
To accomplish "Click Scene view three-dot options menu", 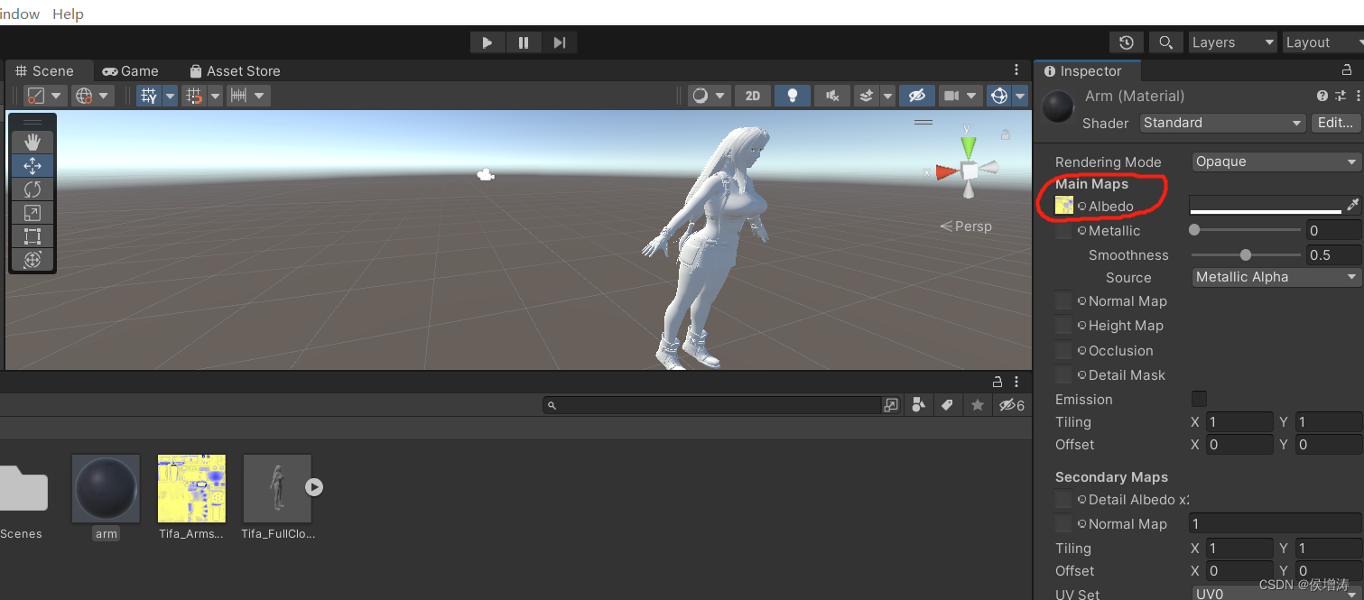I will 1016,70.
